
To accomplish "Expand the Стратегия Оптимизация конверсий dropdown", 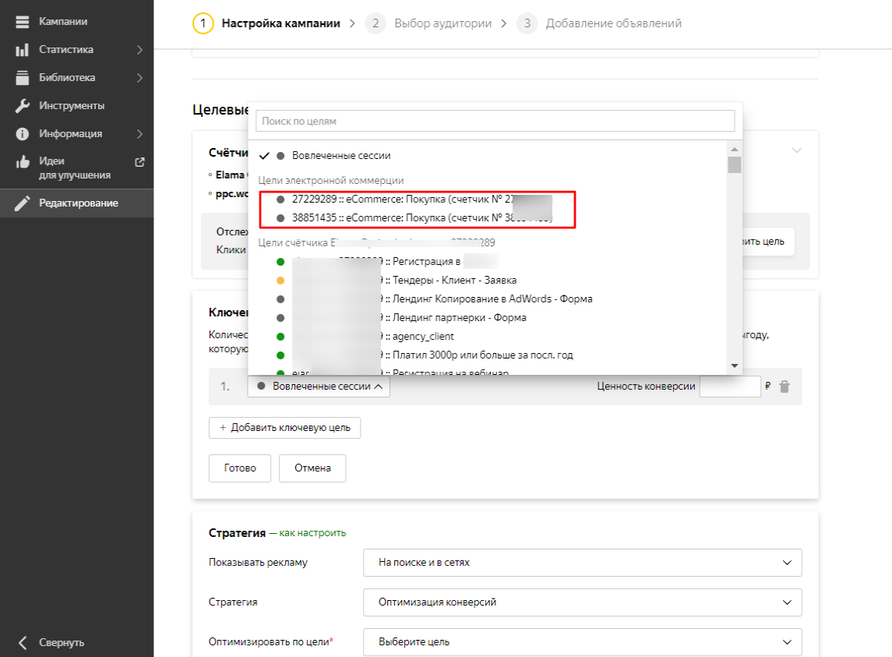I will coord(582,602).
